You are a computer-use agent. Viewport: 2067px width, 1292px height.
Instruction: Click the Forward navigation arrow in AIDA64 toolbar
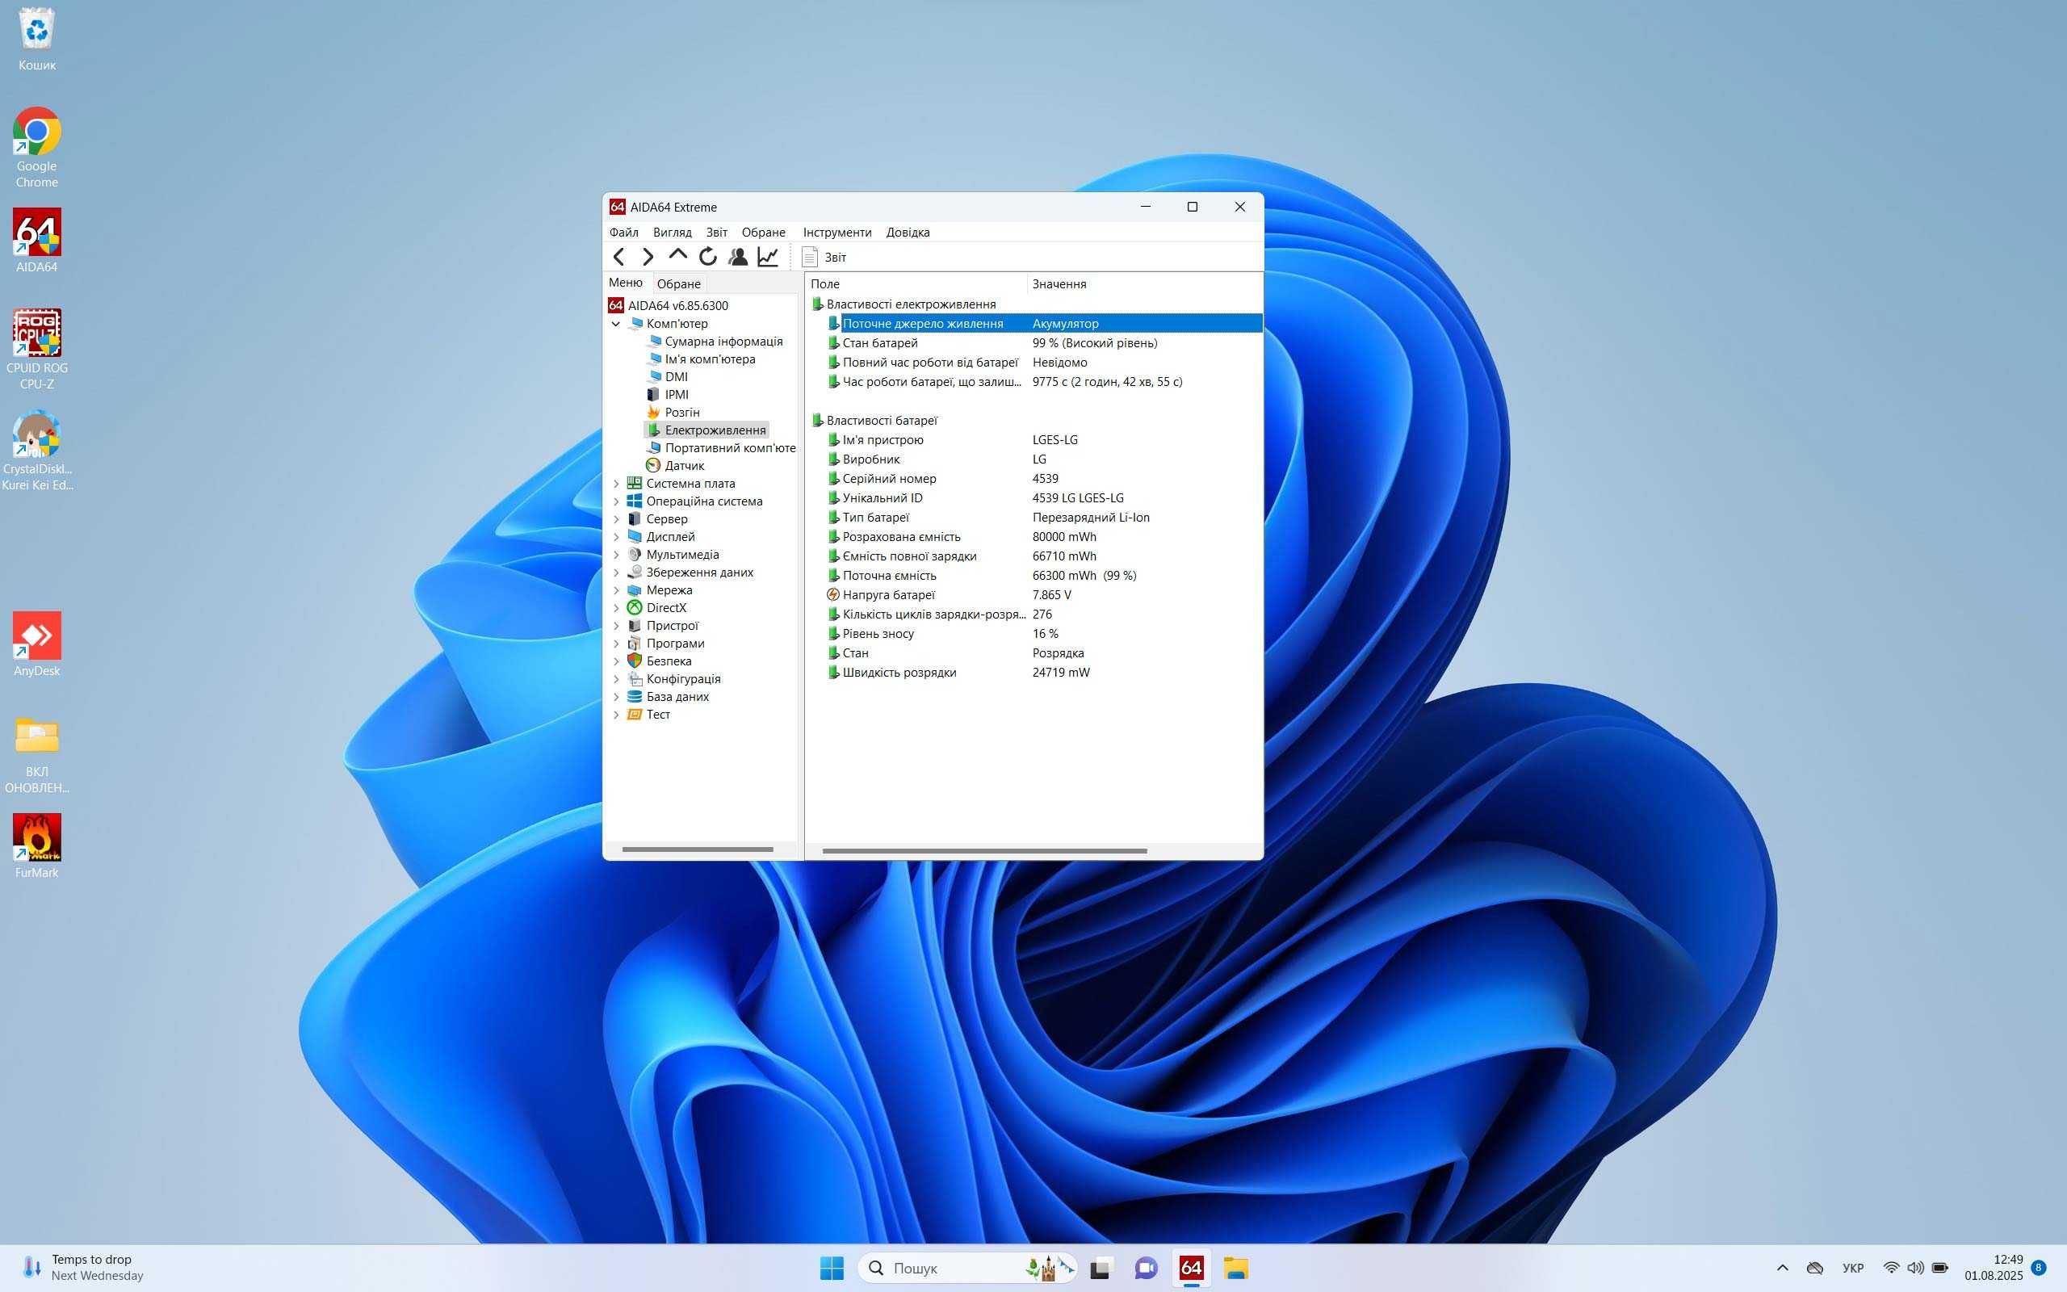(648, 256)
